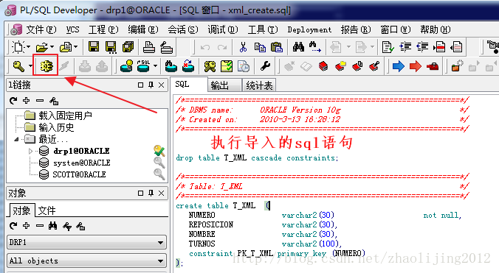499x273 pixels.
Task: Click the Undo arrow icon
Action: tap(205, 48)
